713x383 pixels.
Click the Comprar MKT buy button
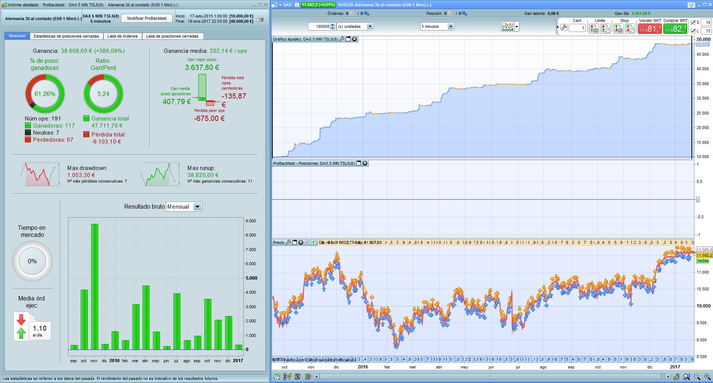coord(675,29)
